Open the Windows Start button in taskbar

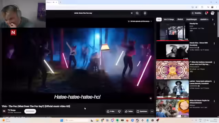(x=62, y=120)
